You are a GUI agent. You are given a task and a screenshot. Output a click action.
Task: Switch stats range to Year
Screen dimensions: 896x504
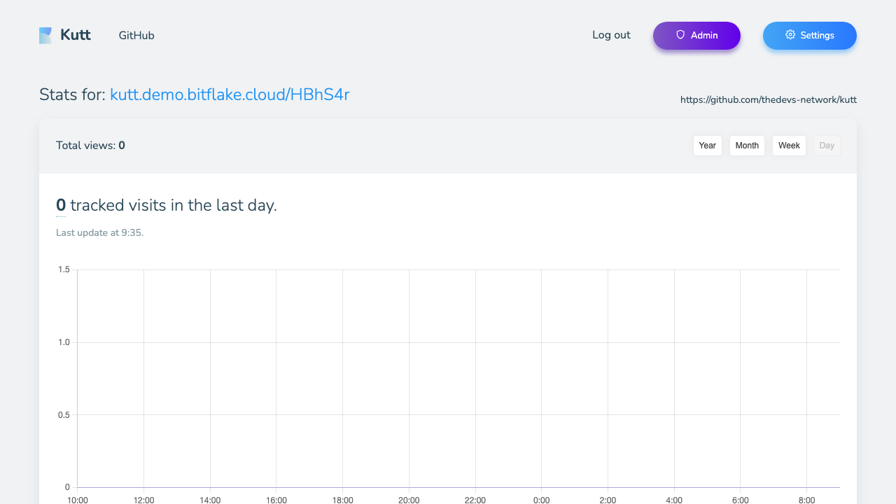708,146
